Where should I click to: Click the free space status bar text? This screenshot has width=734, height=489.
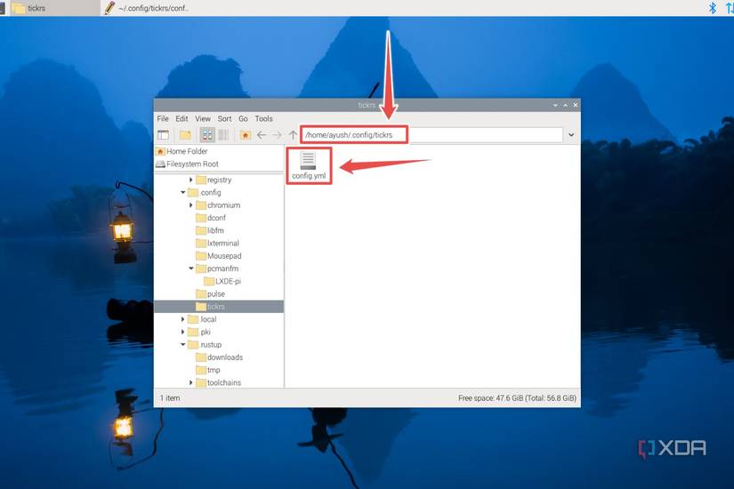pos(517,397)
